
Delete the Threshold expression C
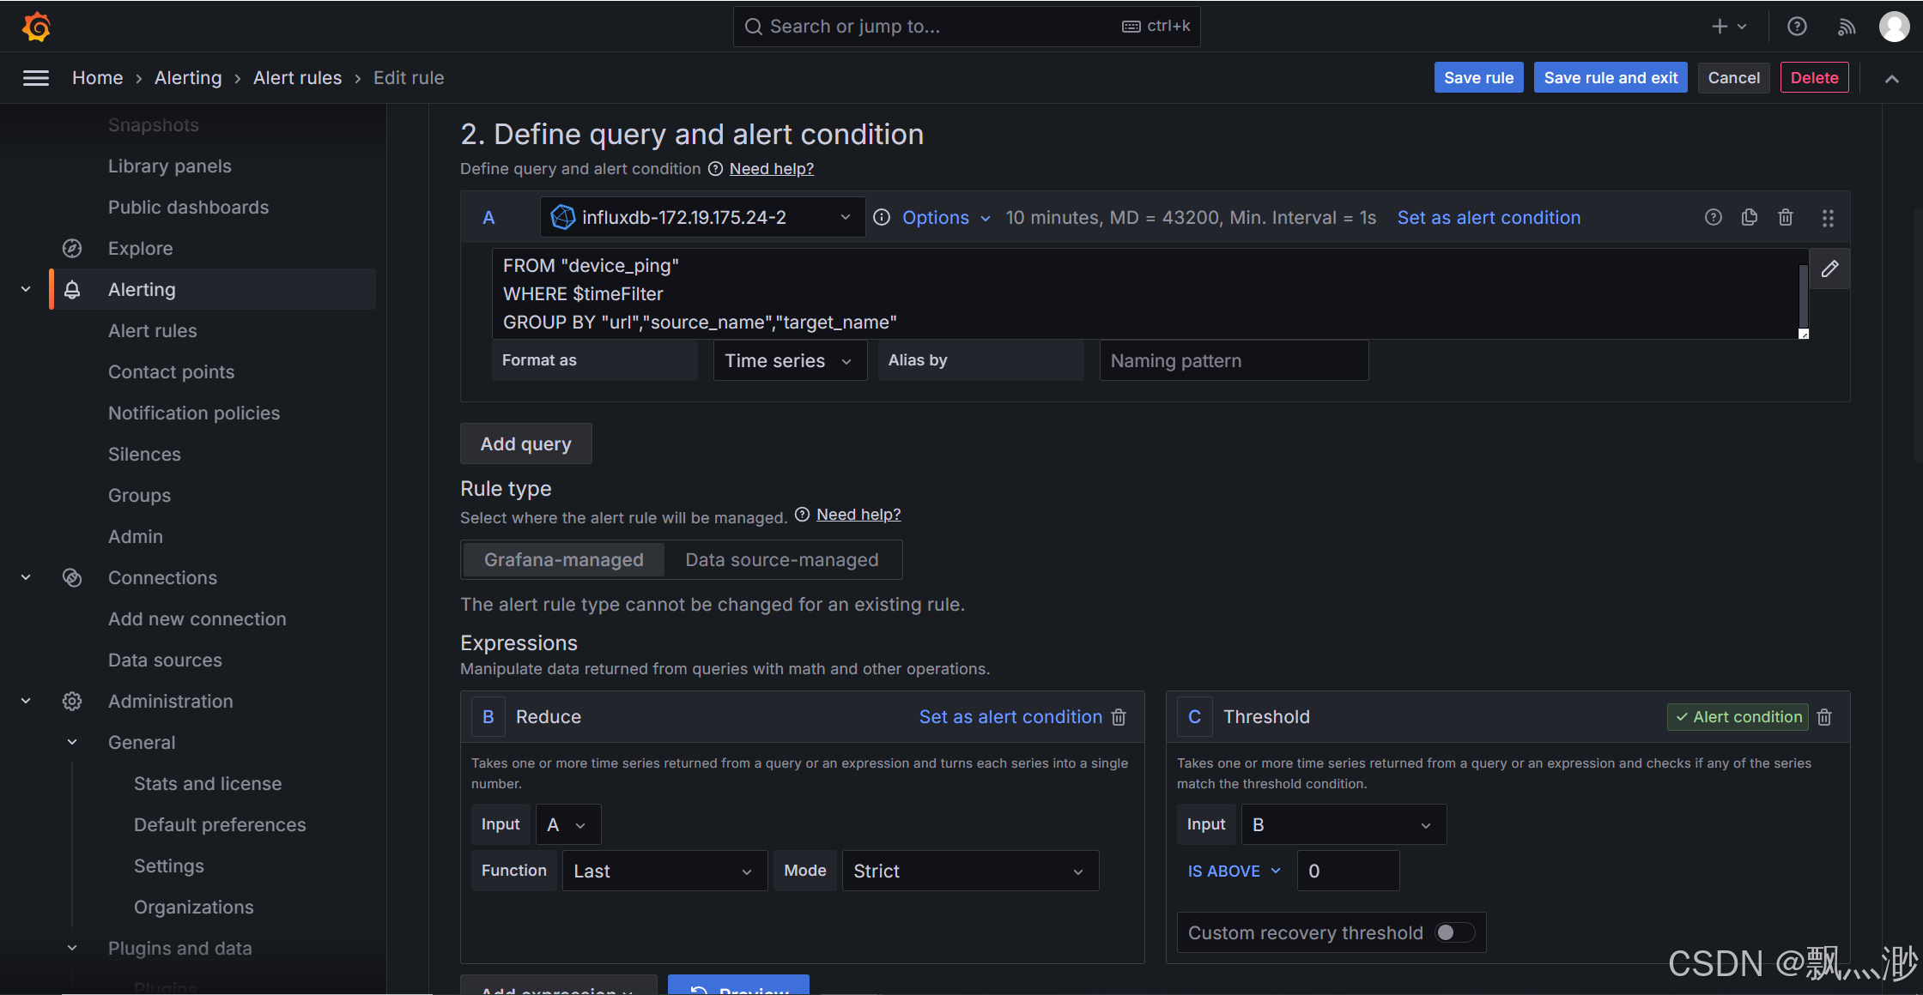click(1825, 717)
